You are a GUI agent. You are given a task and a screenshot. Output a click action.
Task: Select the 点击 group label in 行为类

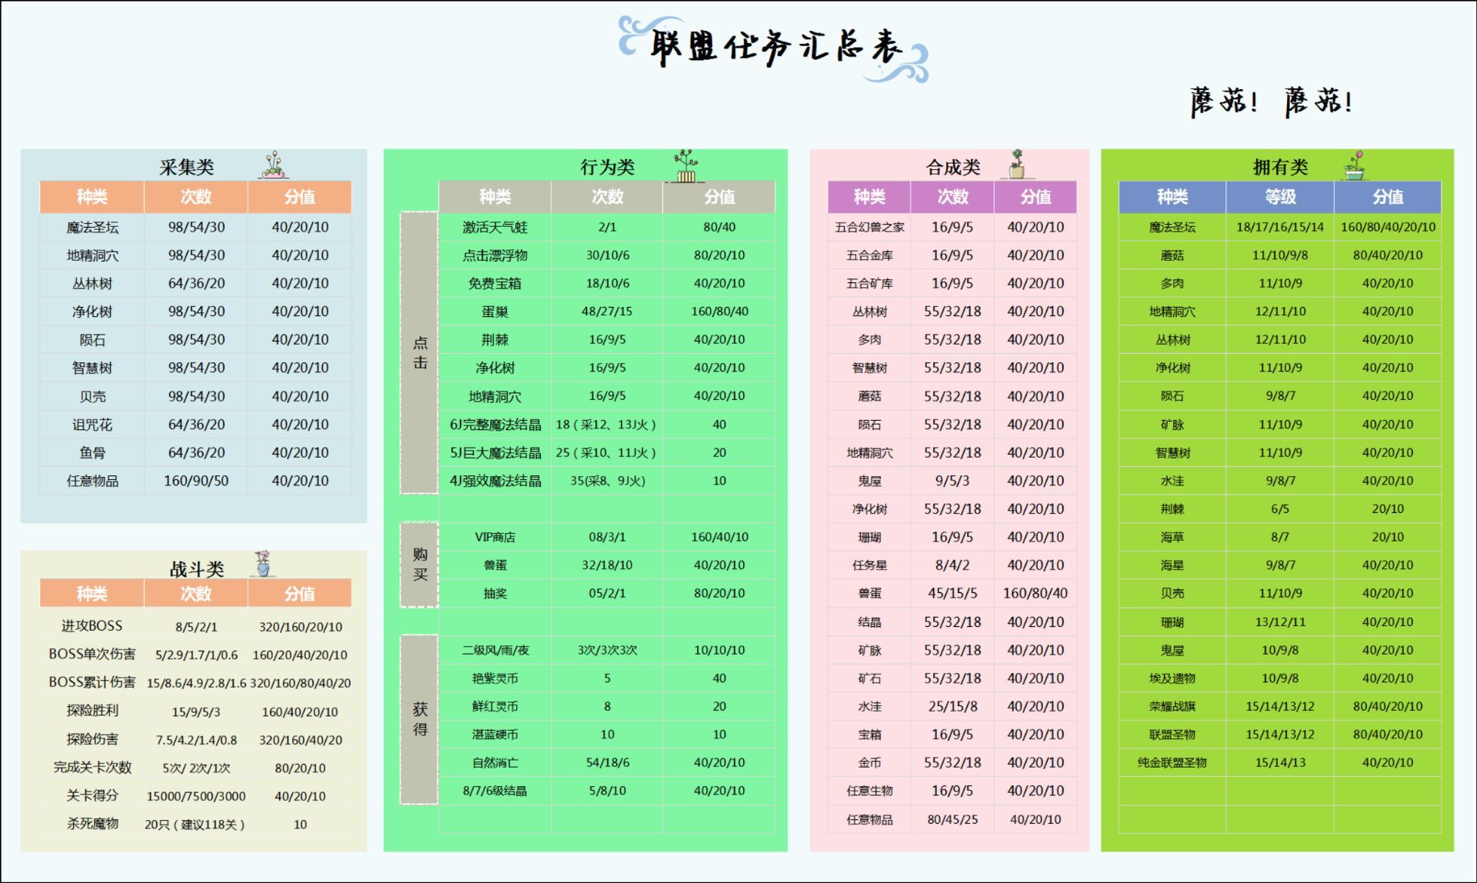(419, 353)
